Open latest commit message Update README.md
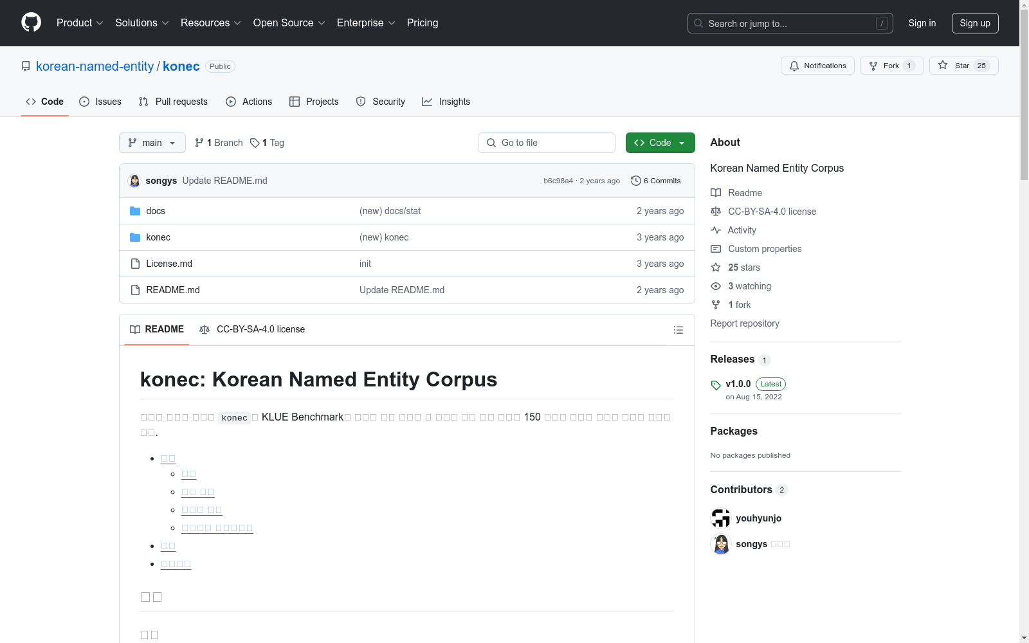This screenshot has height=643, width=1029. pyautogui.click(x=225, y=181)
